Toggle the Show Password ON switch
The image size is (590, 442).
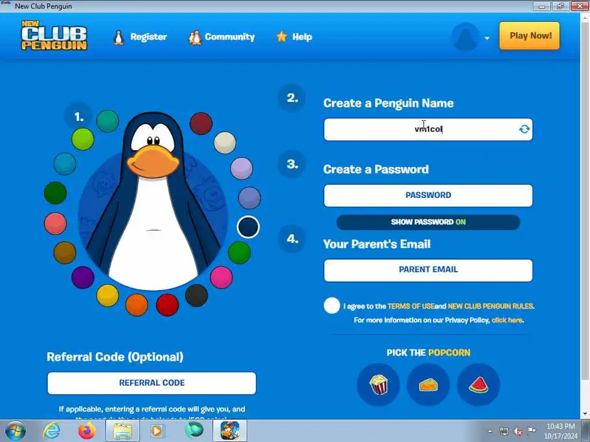click(x=428, y=222)
